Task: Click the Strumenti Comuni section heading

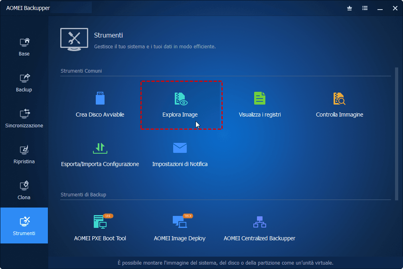Action: pos(81,71)
